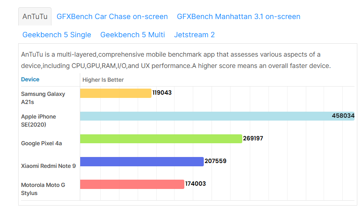Select the AnTuTu tab
Image resolution: width=363 pixels, height=210 pixels.
pyautogui.click(x=35, y=17)
